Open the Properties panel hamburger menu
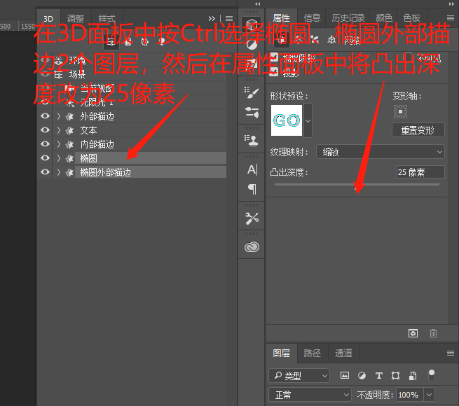This screenshot has width=459, height=406. point(451,18)
